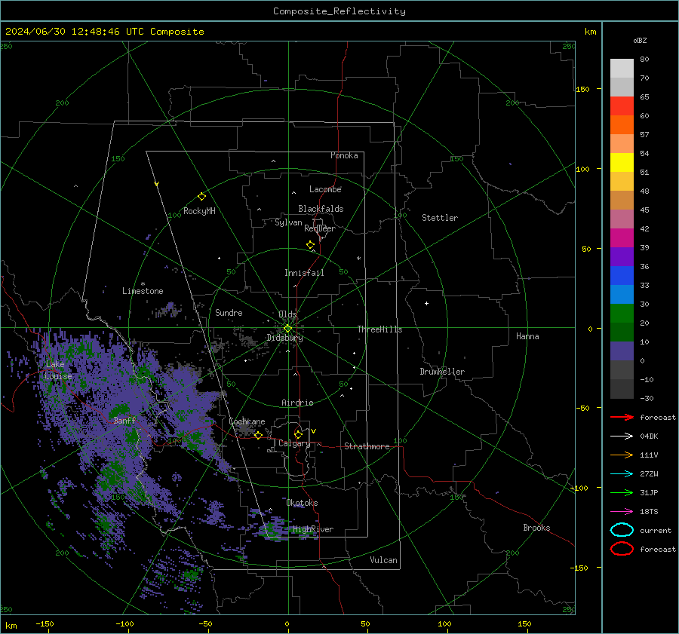Click the asterisk marker east of Innisfail
Viewport: 679px width, 634px height.
point(358,259)
